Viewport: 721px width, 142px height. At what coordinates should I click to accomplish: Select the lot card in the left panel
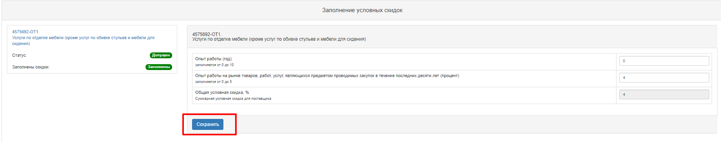(92, 49)
